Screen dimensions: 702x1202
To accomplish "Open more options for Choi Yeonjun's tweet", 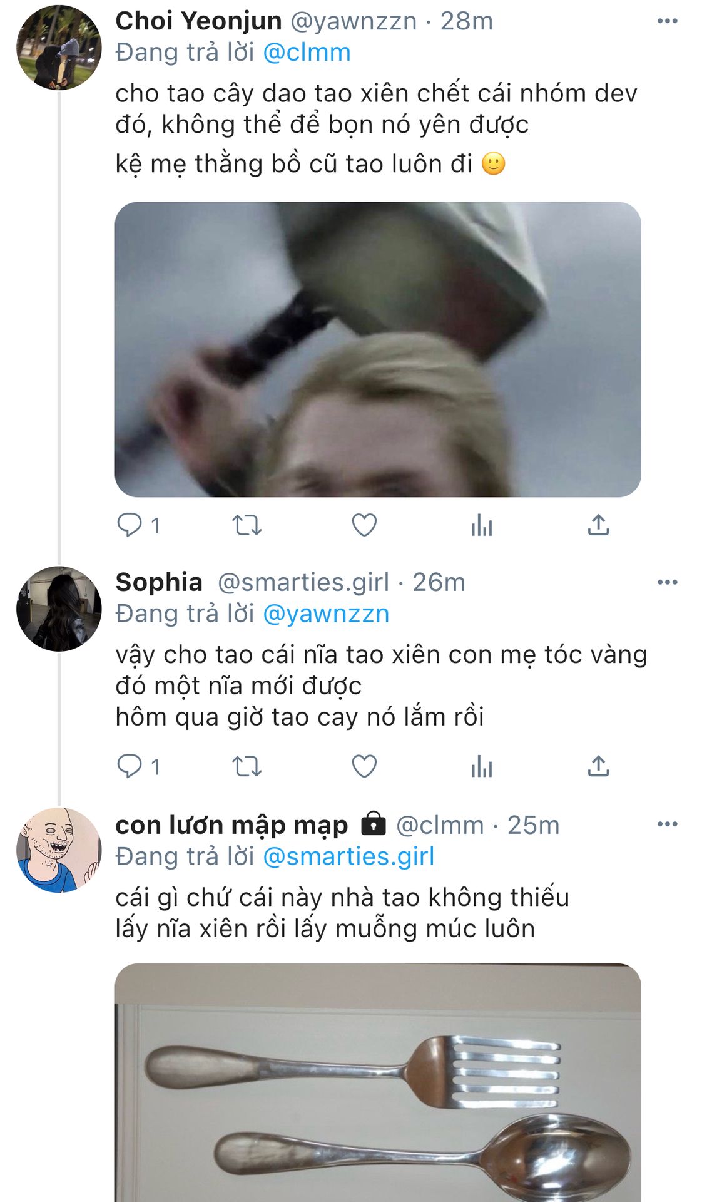I will tap(667, 21).
